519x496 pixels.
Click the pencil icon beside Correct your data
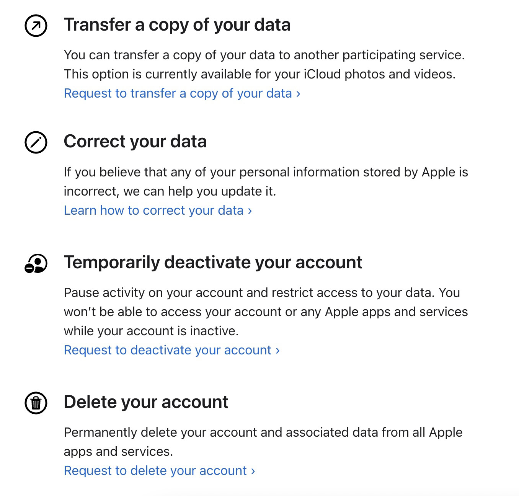pyautogui.click(x=36, y=142)
